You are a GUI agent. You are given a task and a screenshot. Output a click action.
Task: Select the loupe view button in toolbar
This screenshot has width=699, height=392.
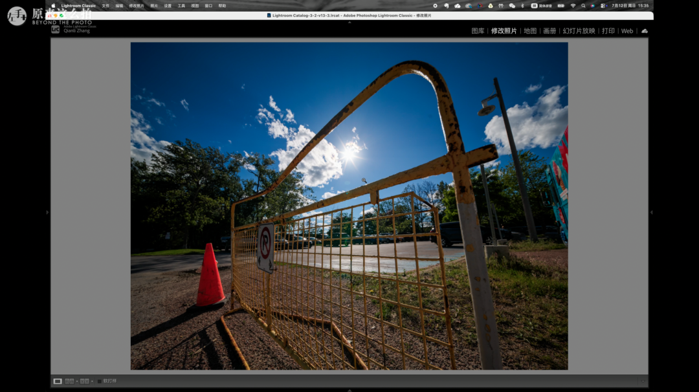coord(58,381)
